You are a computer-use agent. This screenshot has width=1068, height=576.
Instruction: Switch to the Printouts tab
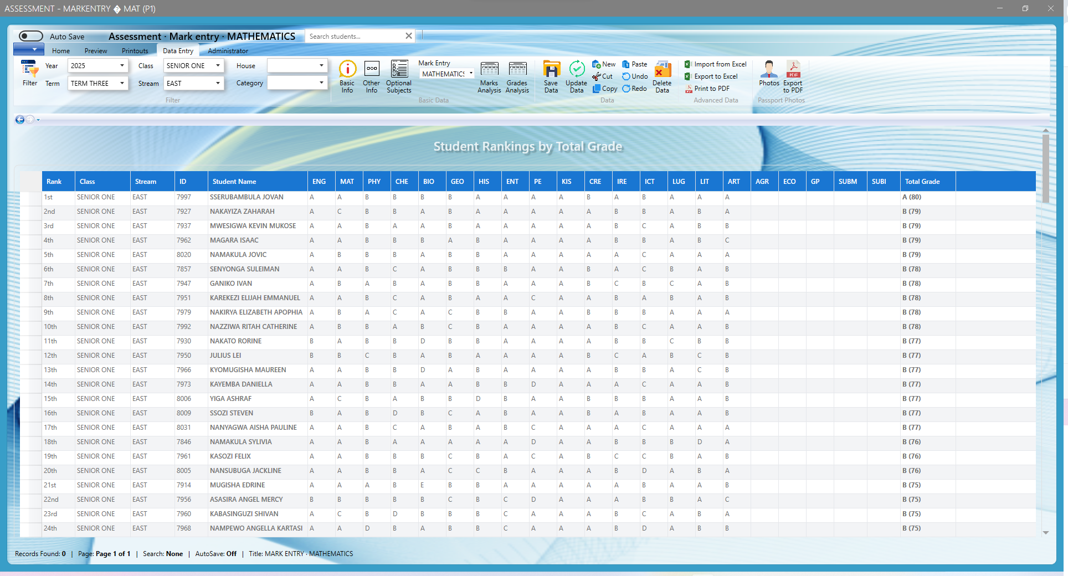(135, 51)
